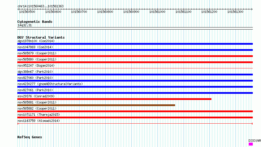Viewport: 261px width, 147px height.
Task: Select the red bar under nsv565879
Action: pos(135,56)
